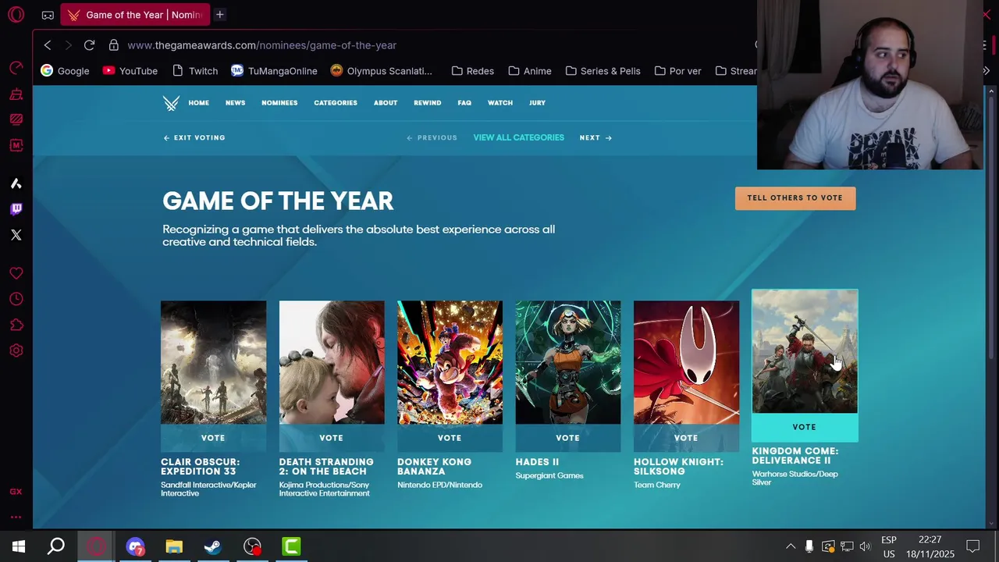Click the TELL OTHERS TO VOTE button

(795, 198)
